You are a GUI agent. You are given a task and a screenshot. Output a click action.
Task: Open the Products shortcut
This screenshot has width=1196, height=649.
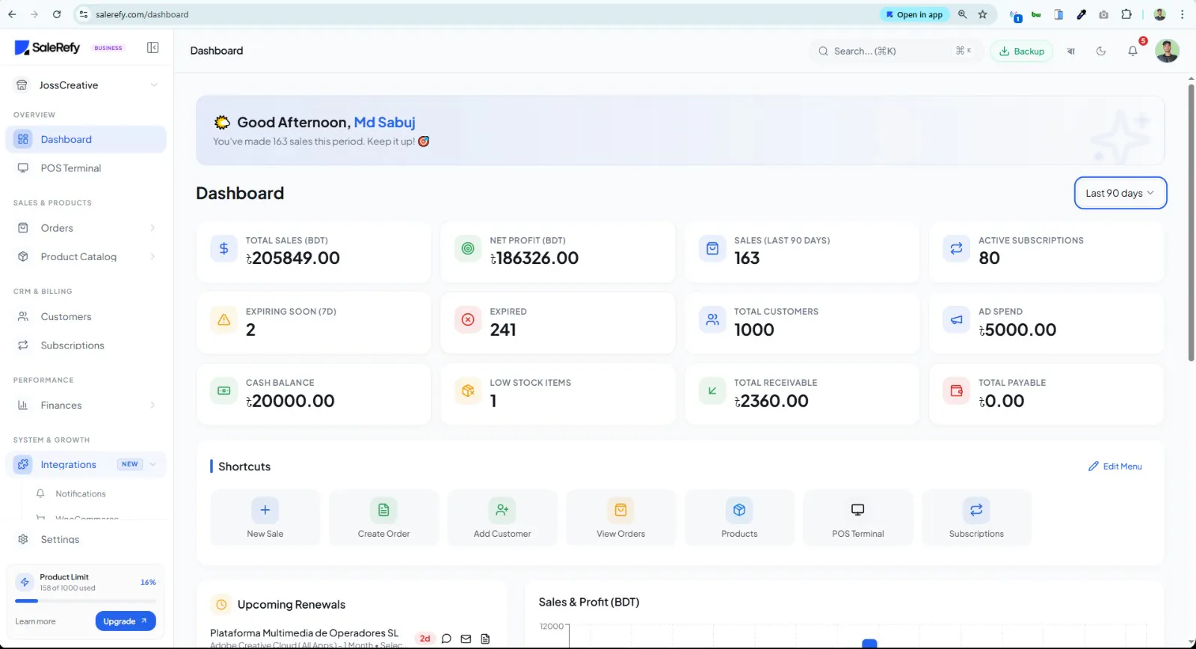pos(739,517)
